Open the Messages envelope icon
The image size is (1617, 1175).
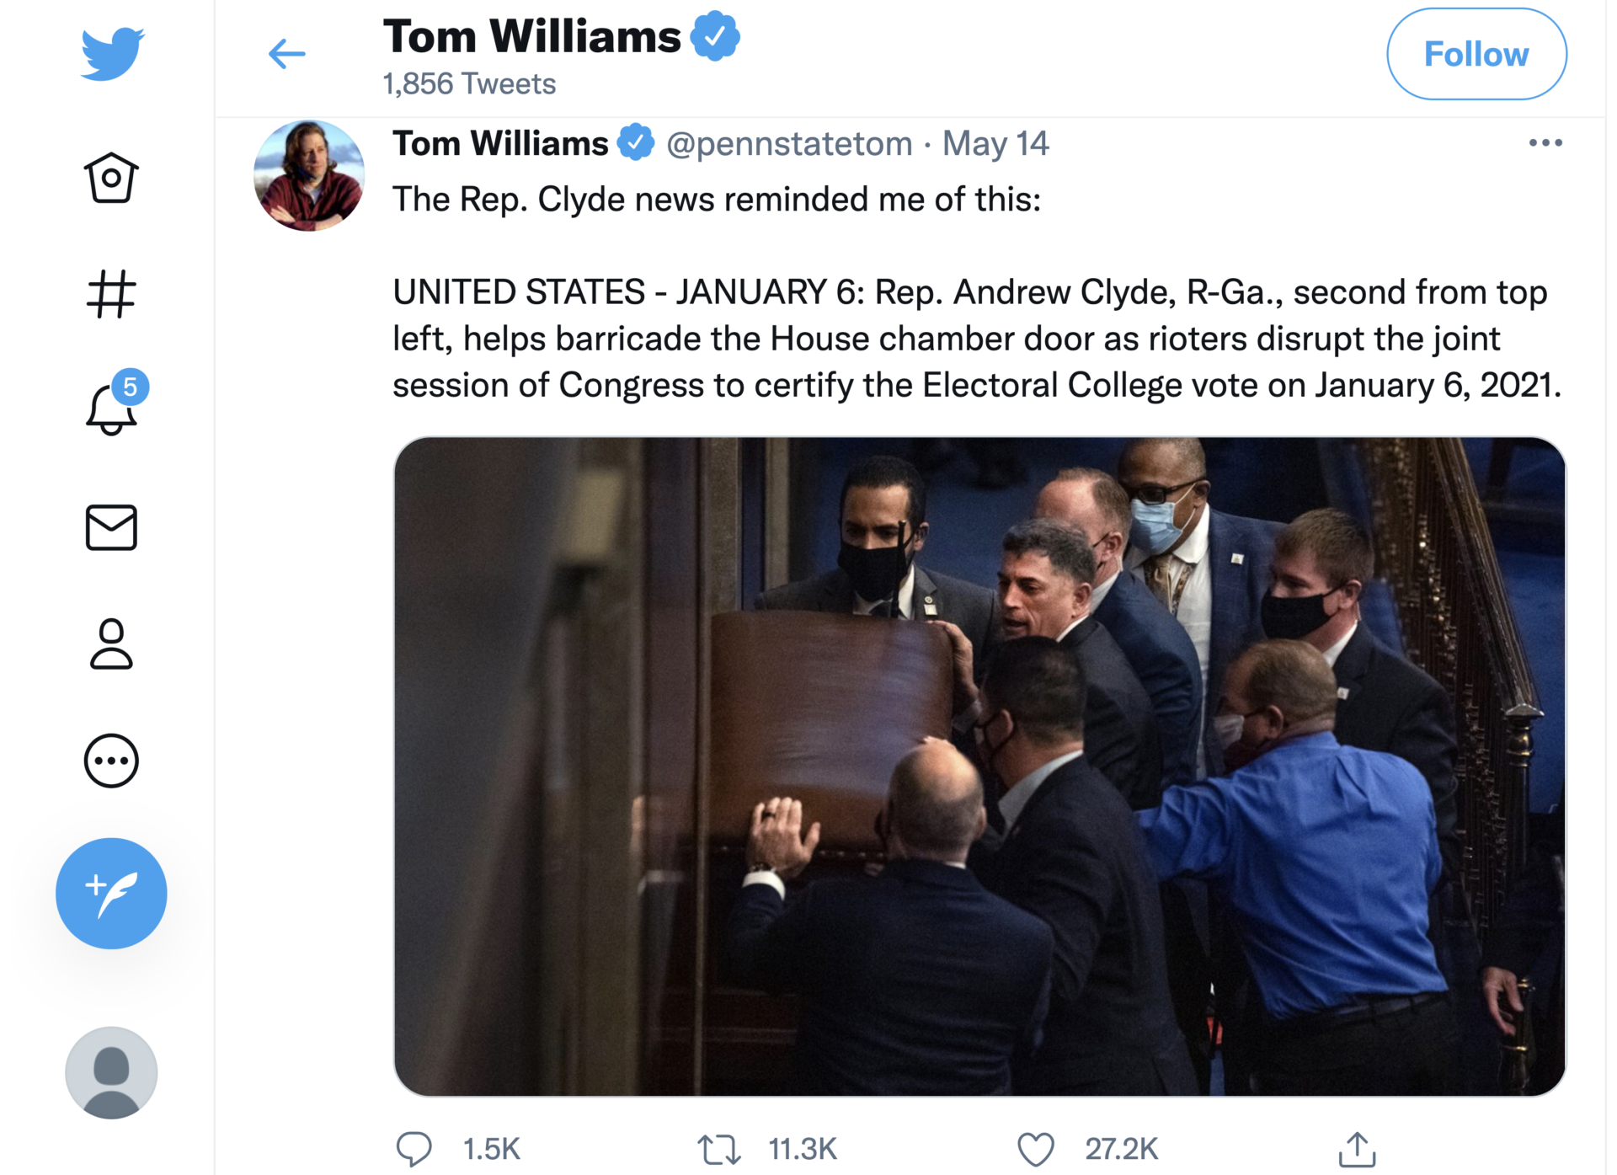click(111, 528)
